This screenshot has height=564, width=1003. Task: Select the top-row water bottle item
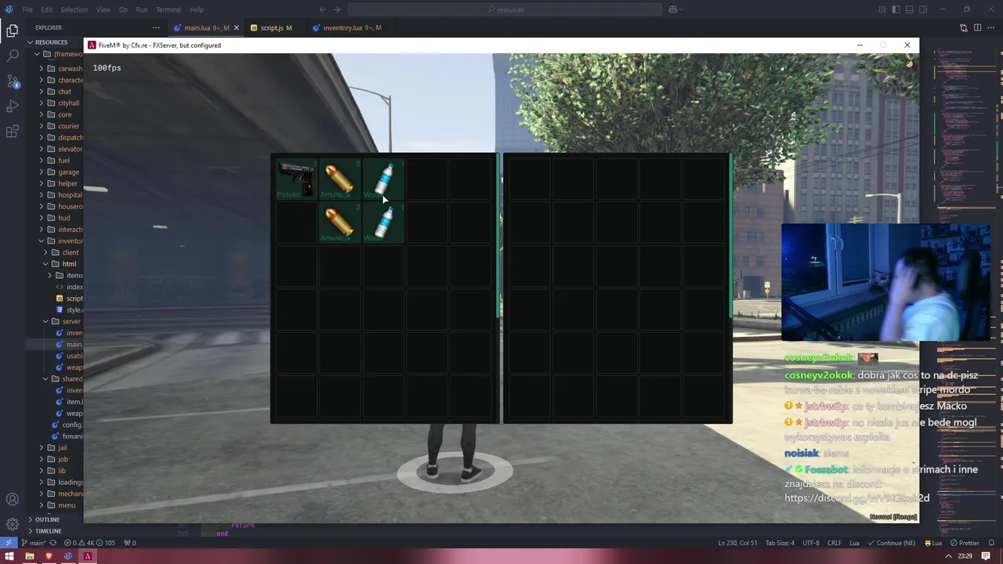click(x=382, y=180)
